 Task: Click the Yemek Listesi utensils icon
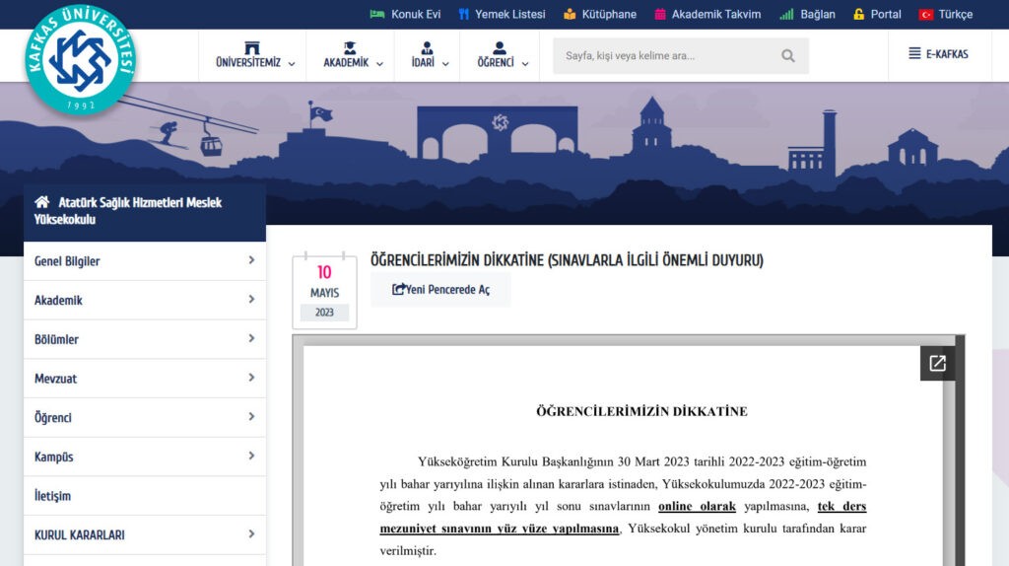464,14
